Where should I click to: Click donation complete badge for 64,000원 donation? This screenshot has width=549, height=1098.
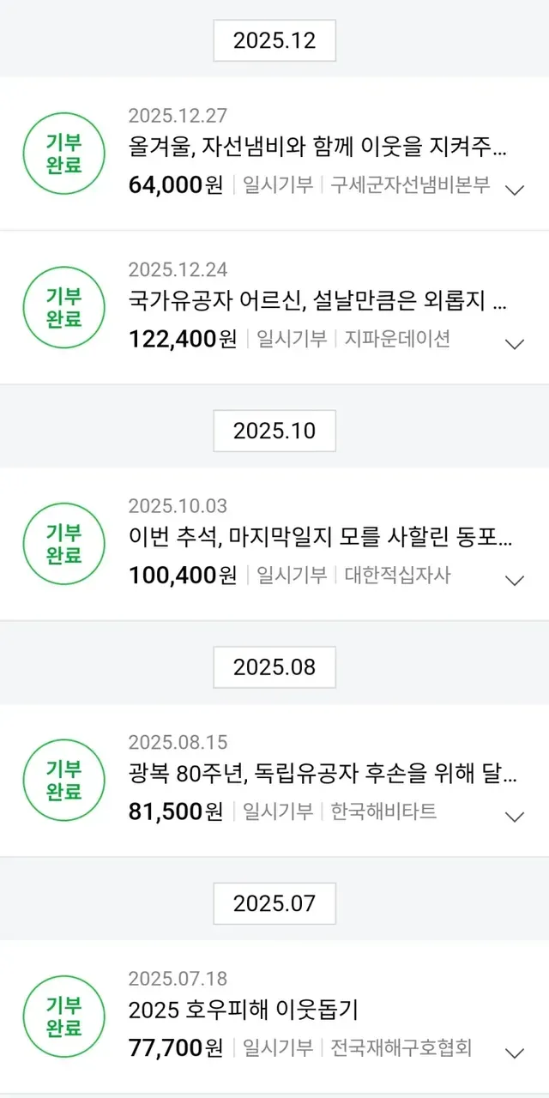tap(64, 154)
